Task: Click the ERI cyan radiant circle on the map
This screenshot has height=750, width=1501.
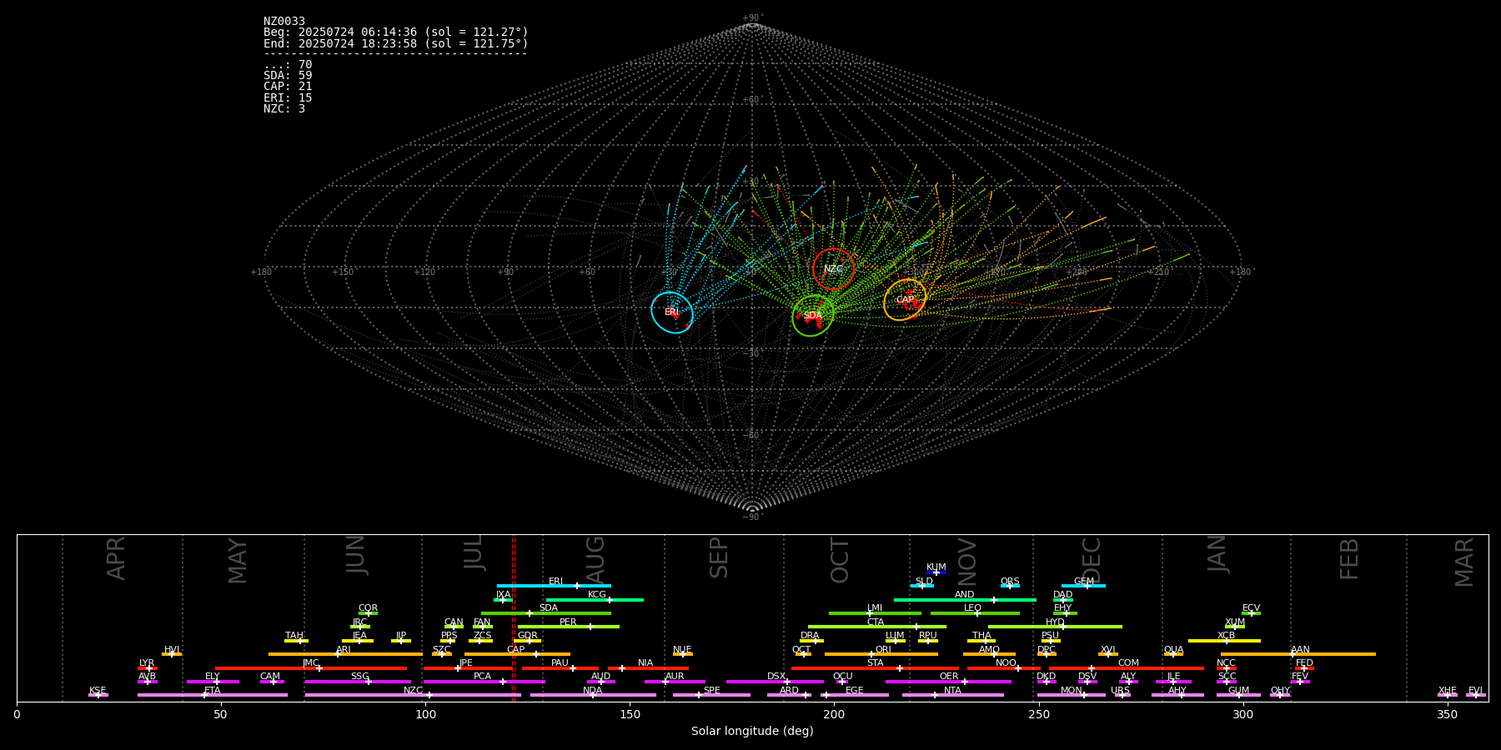Action: point(672,312)
